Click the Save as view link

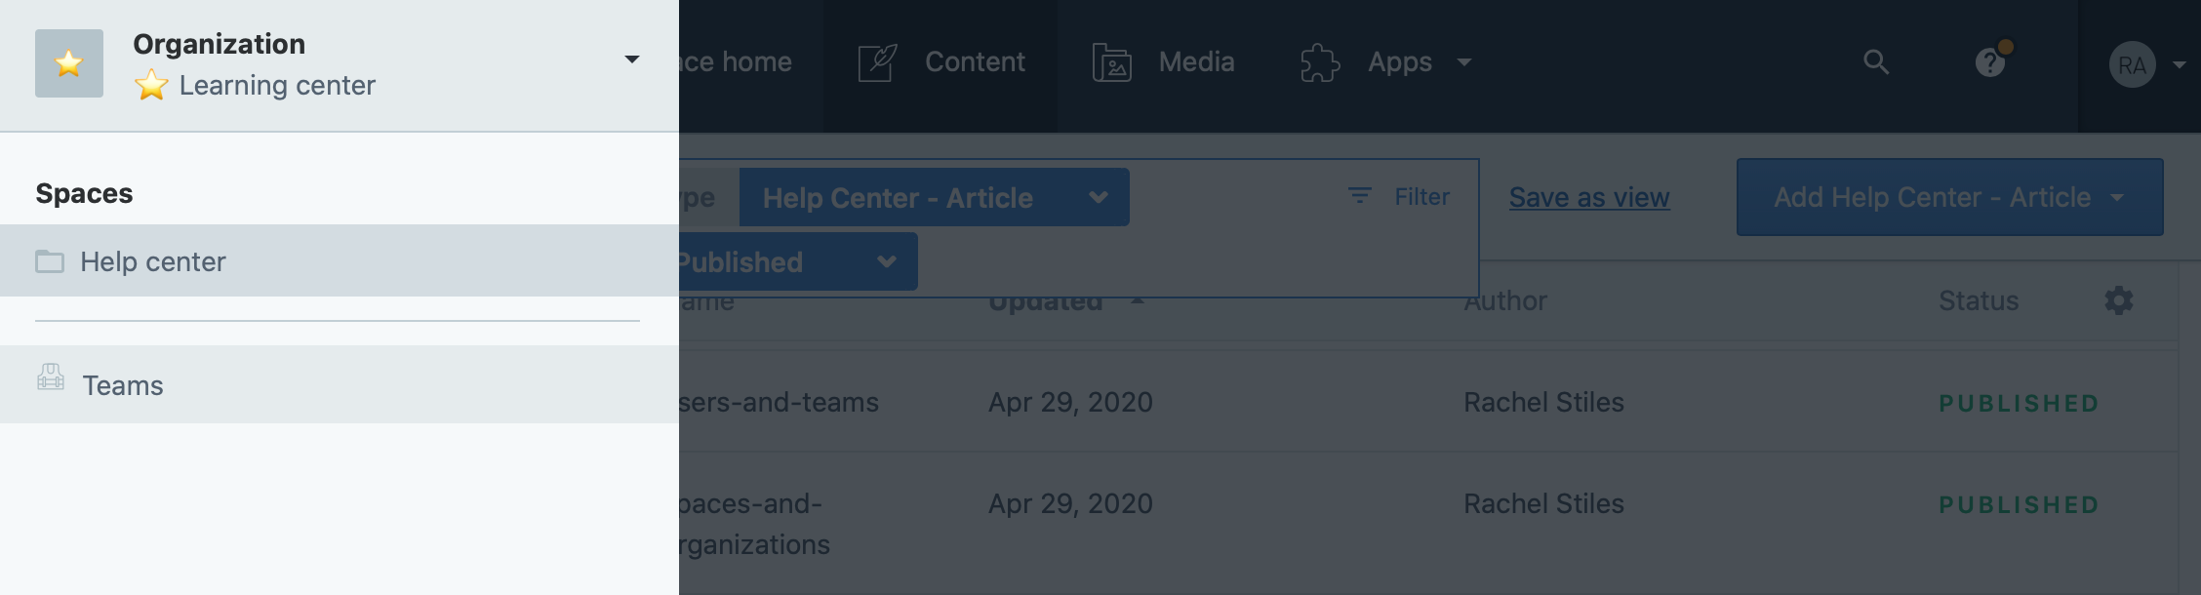1589,197
